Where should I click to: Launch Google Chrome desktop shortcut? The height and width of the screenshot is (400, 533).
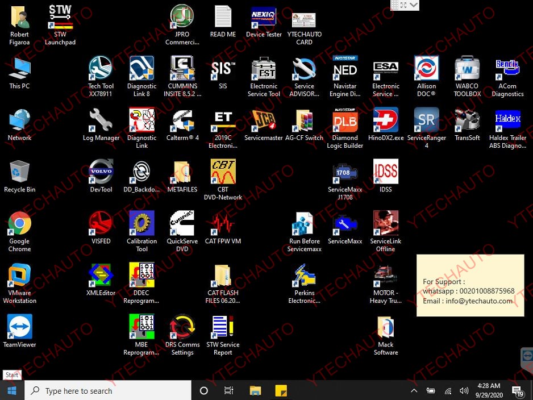[x=19, y=231]
